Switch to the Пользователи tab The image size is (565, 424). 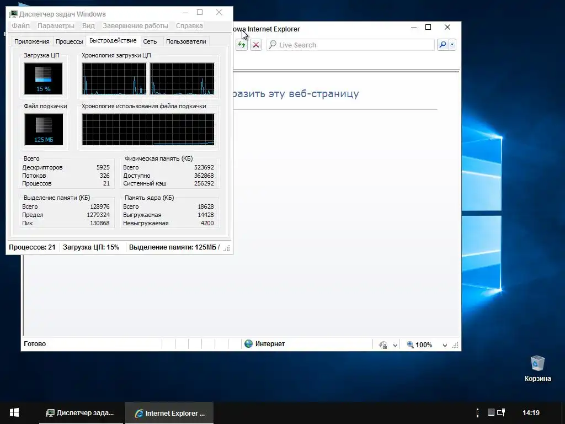(186, 41)
